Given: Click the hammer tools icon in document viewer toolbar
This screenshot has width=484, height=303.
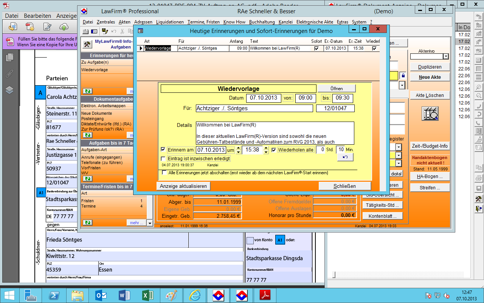Looking at the screenshot, I should pos(479,199).
